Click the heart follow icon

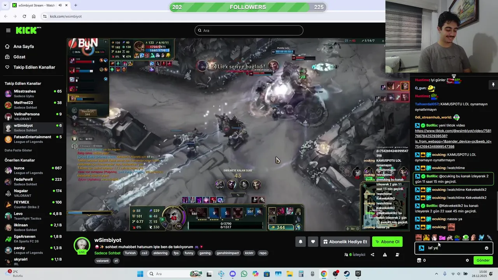click(313, 241)
